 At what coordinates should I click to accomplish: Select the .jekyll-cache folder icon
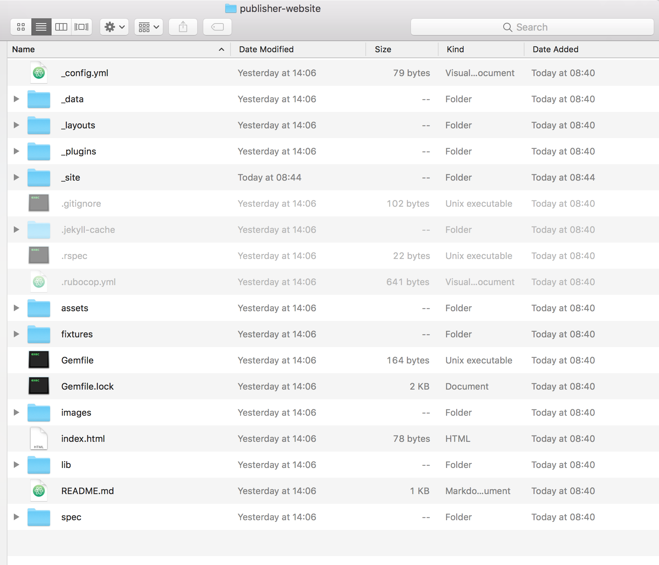[39, 230]
